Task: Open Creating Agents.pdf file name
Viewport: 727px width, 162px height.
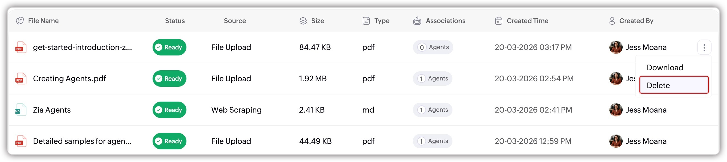Action: coord(69,79)
